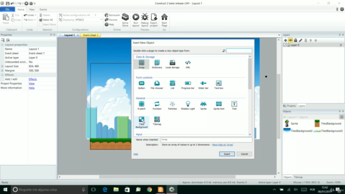Image resolution: width=345 pixels, height=194 pixels.
Task: Pick the Tilemap plugin
Action: pos(157,121)
